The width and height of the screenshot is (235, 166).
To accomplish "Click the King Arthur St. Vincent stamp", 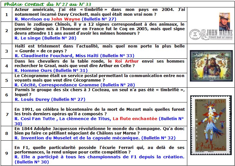I will tap(211, 66).
